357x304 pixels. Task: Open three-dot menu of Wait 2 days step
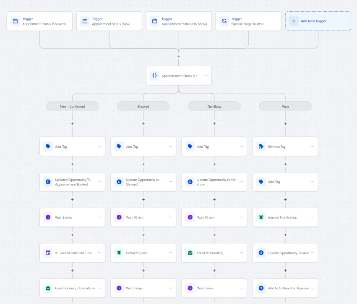tap(170, 288)
